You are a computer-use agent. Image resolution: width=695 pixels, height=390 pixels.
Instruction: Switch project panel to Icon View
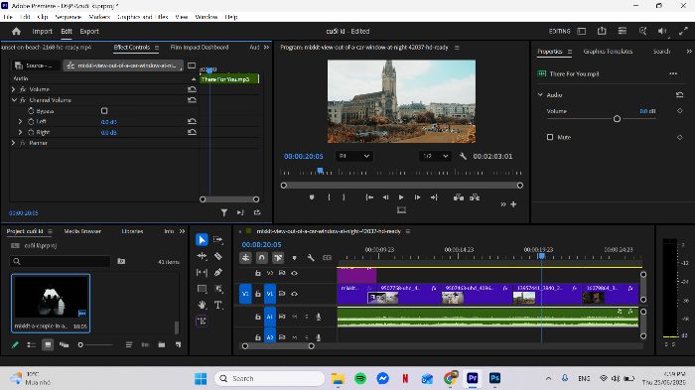[48, 344]
